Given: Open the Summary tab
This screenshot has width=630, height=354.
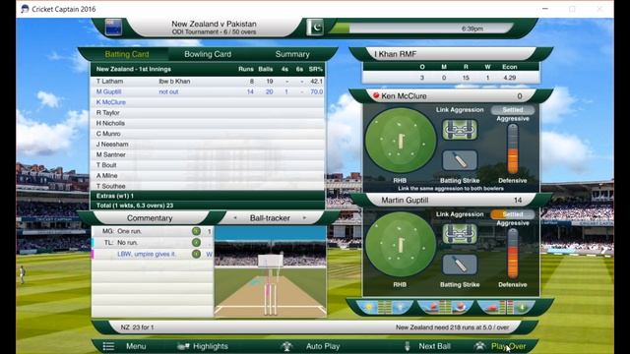Looking at the screenshot, I should 292,54.
